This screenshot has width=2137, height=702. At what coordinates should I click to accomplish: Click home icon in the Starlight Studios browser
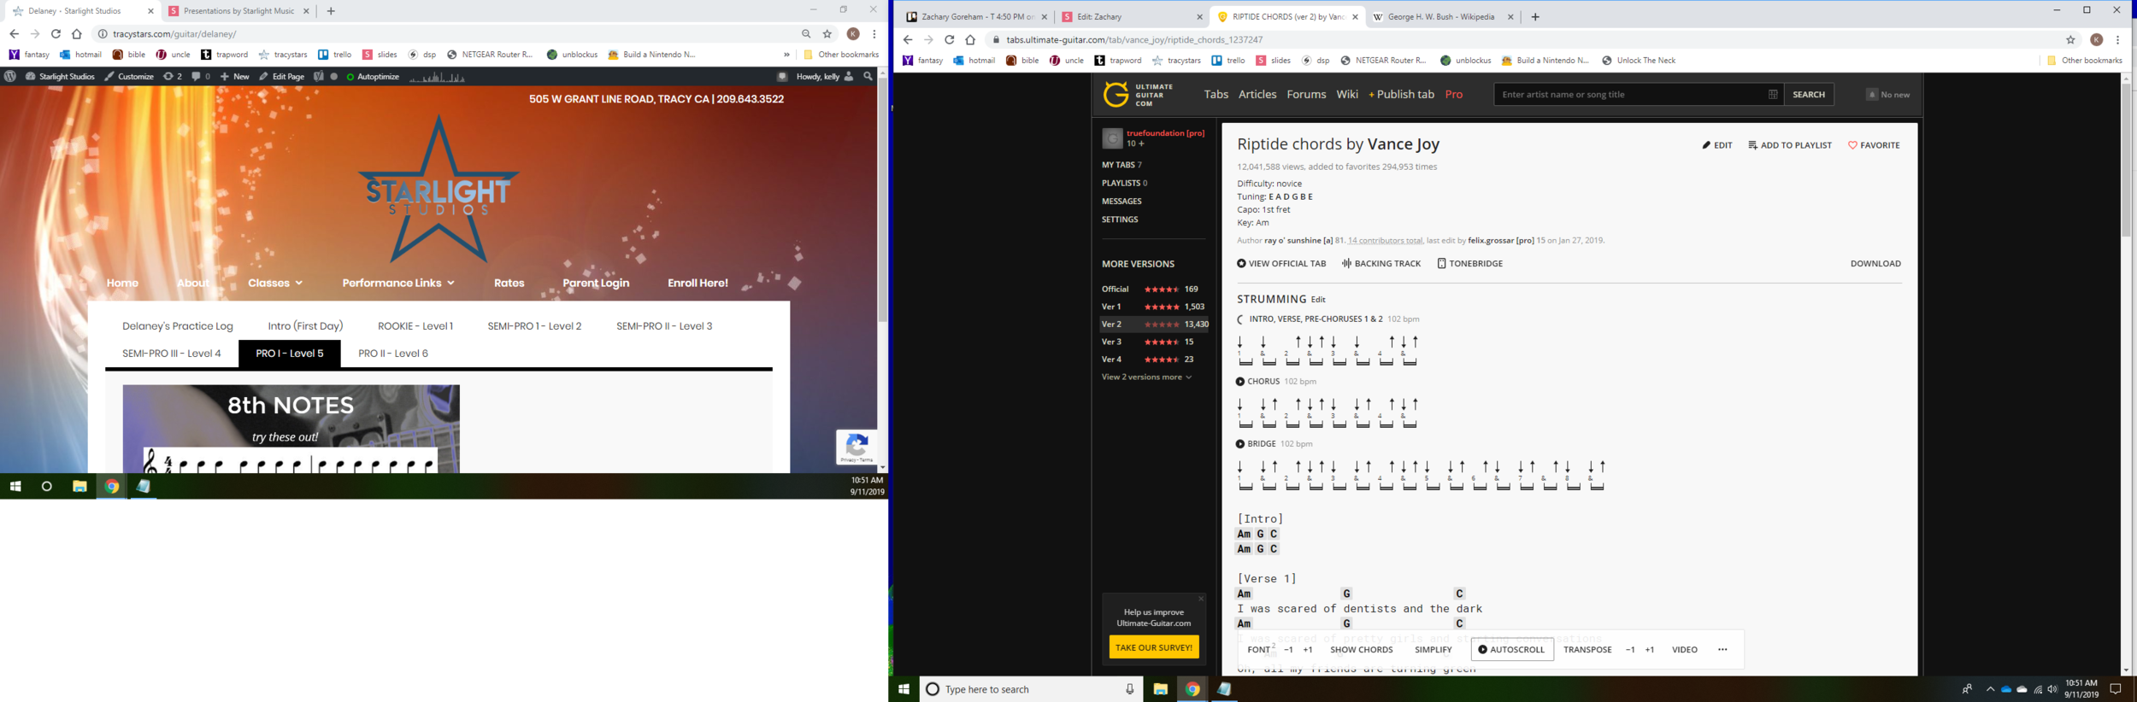point(77,34)
